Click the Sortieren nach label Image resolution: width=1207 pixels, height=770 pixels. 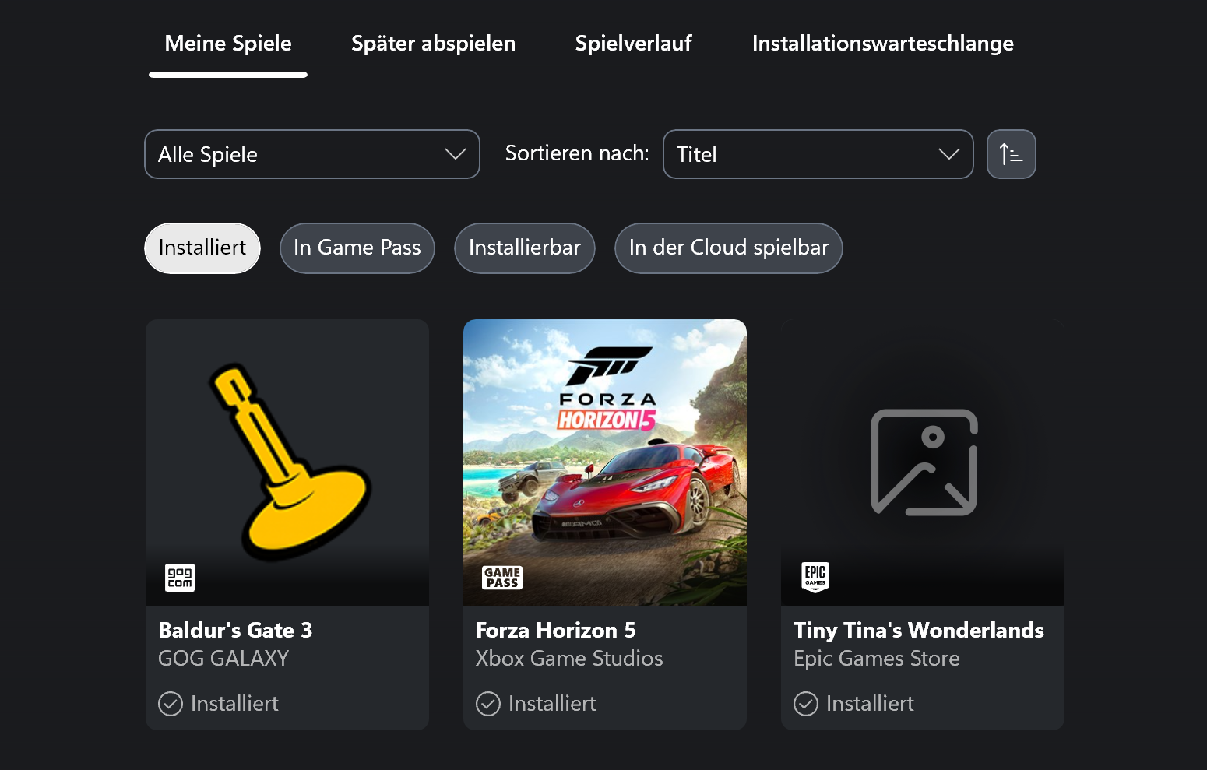pos(577,153)
